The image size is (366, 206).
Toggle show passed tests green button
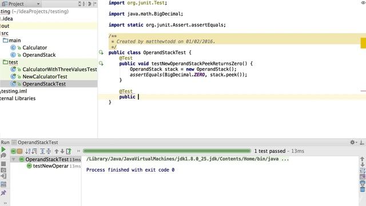tap(13, 151)
